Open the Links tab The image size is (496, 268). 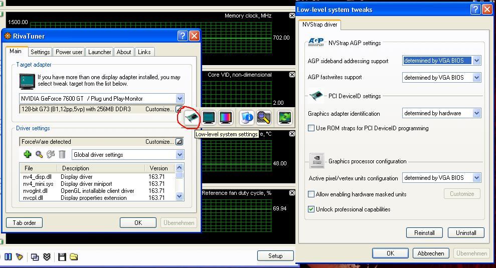tap(144, 52)
